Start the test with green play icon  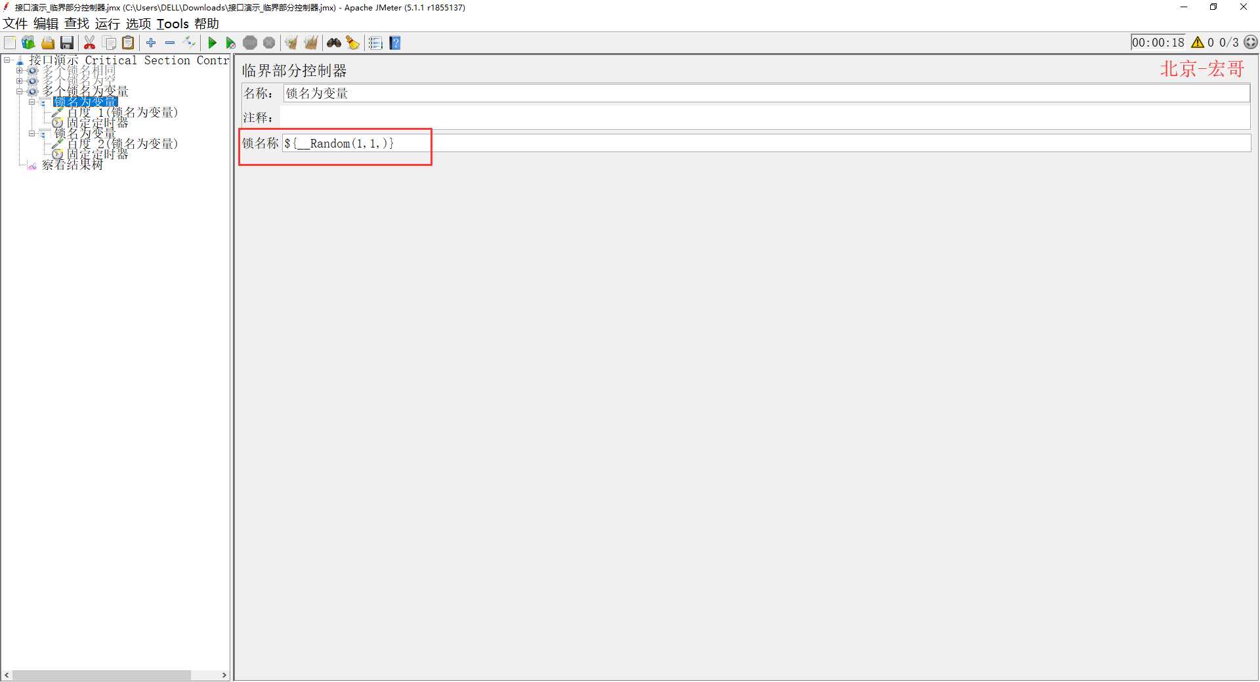(x=212, y=43)
